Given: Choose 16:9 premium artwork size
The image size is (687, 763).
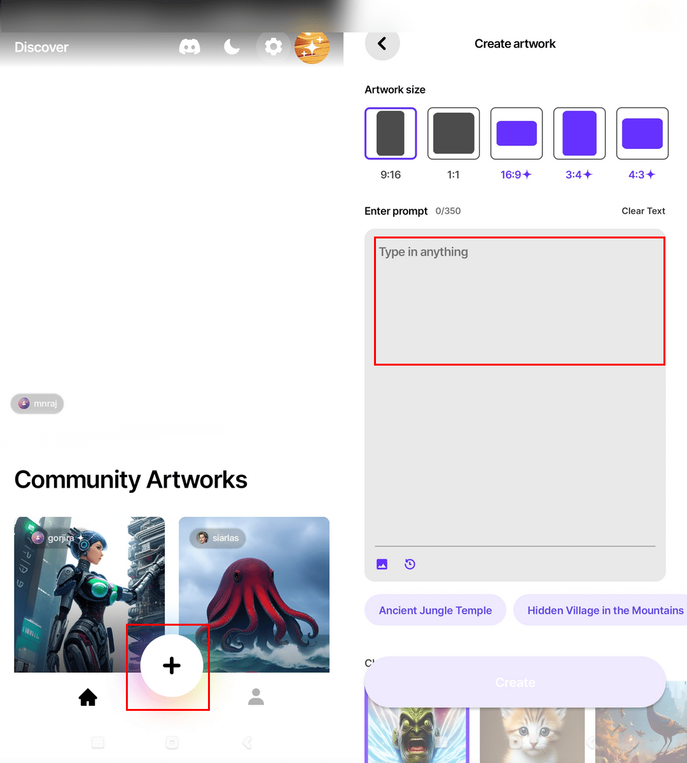Looking at the screenshot, I should click(x=517, y=134).
